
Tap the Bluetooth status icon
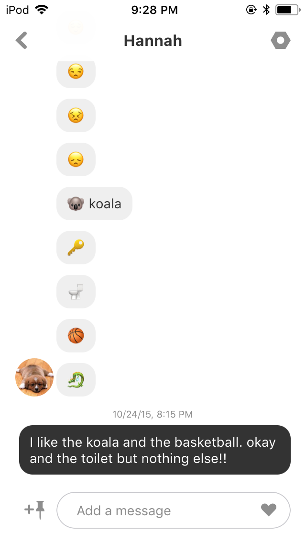pyautogui.click(x=266, y=10)
